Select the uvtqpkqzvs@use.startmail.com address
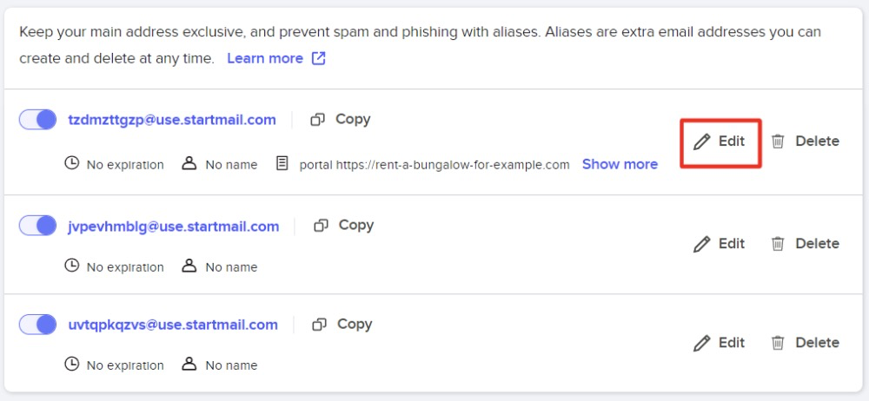The height and width of the screenshot is (401, 869). point(173,325)
